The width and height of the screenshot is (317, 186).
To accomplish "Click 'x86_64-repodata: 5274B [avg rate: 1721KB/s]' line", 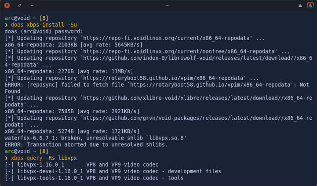I will [72, 132].
